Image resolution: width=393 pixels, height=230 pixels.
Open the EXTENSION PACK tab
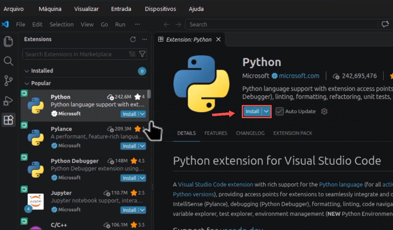point(293,133)
